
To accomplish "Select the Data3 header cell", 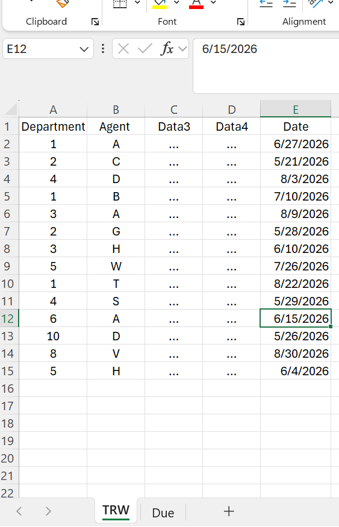I will [173, 126].
